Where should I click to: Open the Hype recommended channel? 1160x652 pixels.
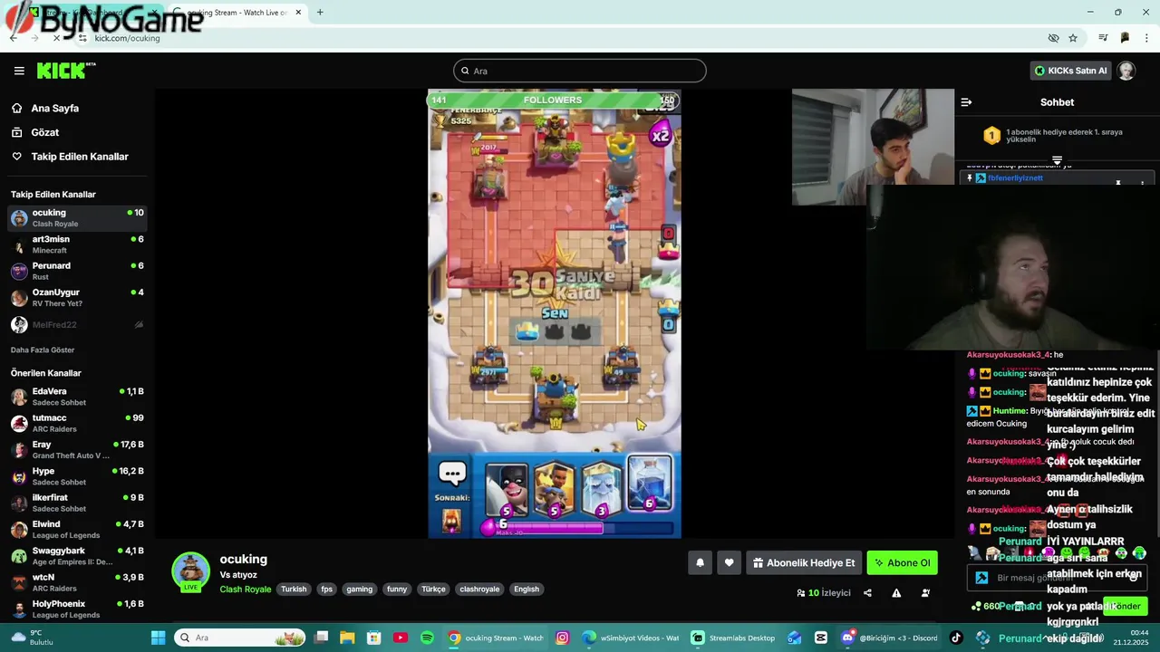pos(76,476)
